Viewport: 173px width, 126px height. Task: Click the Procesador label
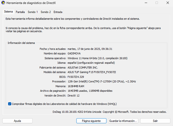(59, 82)
